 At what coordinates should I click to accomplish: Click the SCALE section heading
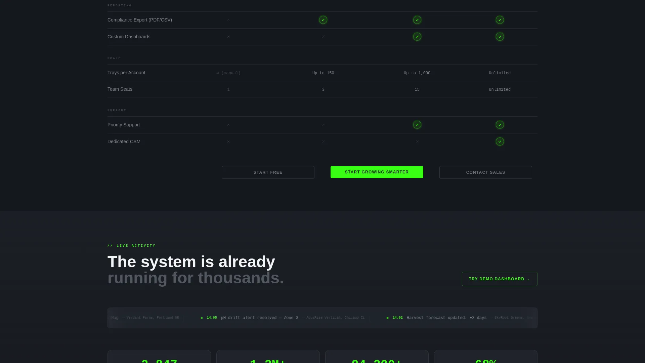(114, 58)
